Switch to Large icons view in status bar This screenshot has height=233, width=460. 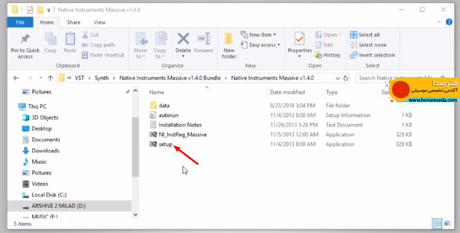click(447, 224)
